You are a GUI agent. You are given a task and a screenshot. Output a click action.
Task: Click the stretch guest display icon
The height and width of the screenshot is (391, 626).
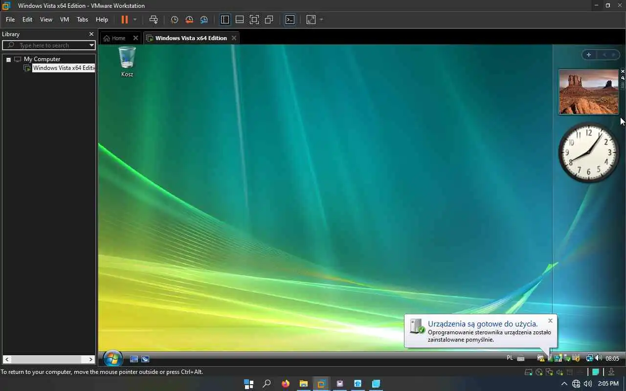pyautogui.click(x=311, y=20)
